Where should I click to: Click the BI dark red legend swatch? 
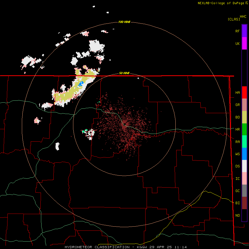244,203
